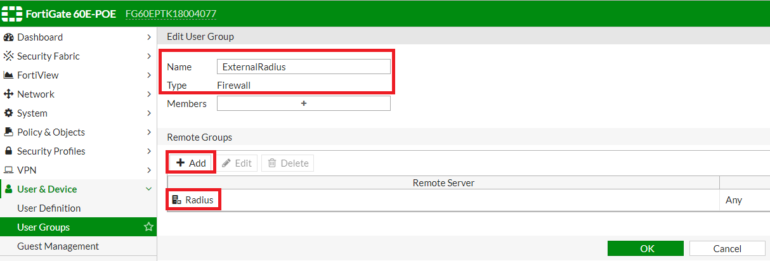Click the Network arrows icon
Screen dimensions: 770x261
(9, 94)
